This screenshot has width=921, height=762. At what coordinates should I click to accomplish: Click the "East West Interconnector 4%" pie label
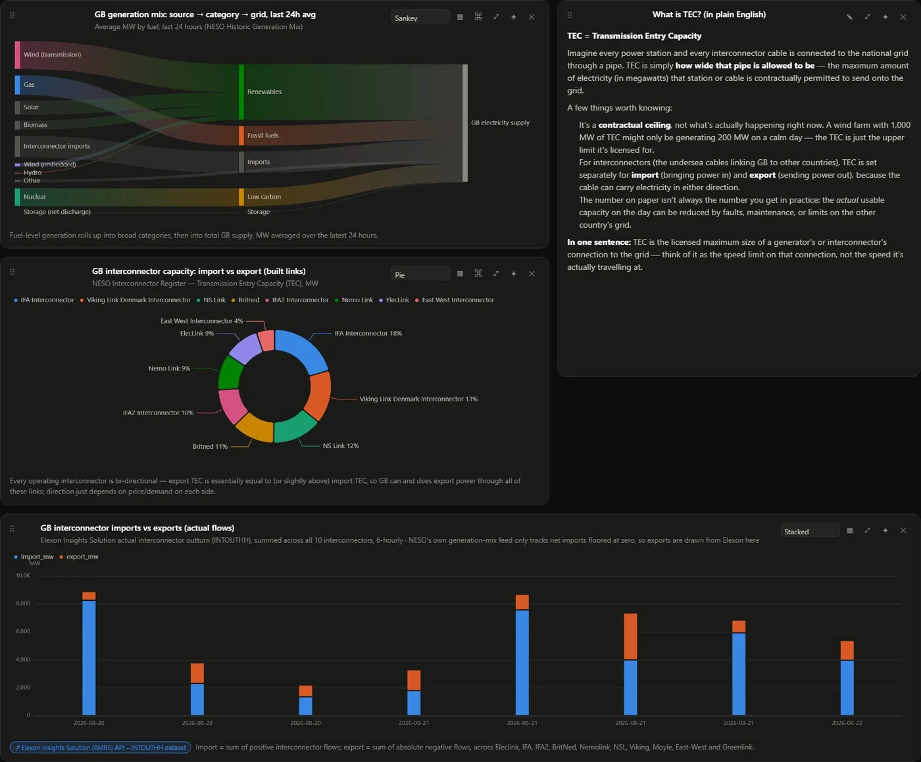pyautogui.click(x=201, y=321)
